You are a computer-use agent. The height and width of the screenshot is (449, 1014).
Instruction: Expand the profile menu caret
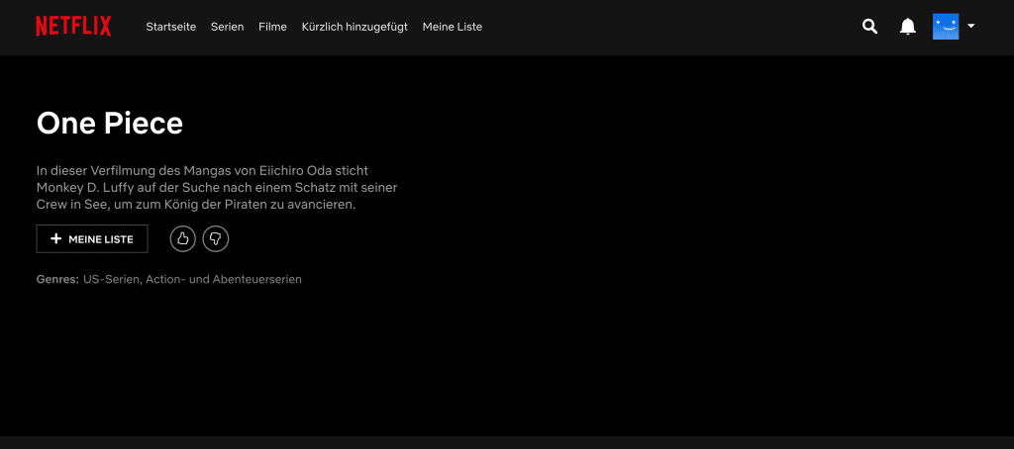point(971,27)
